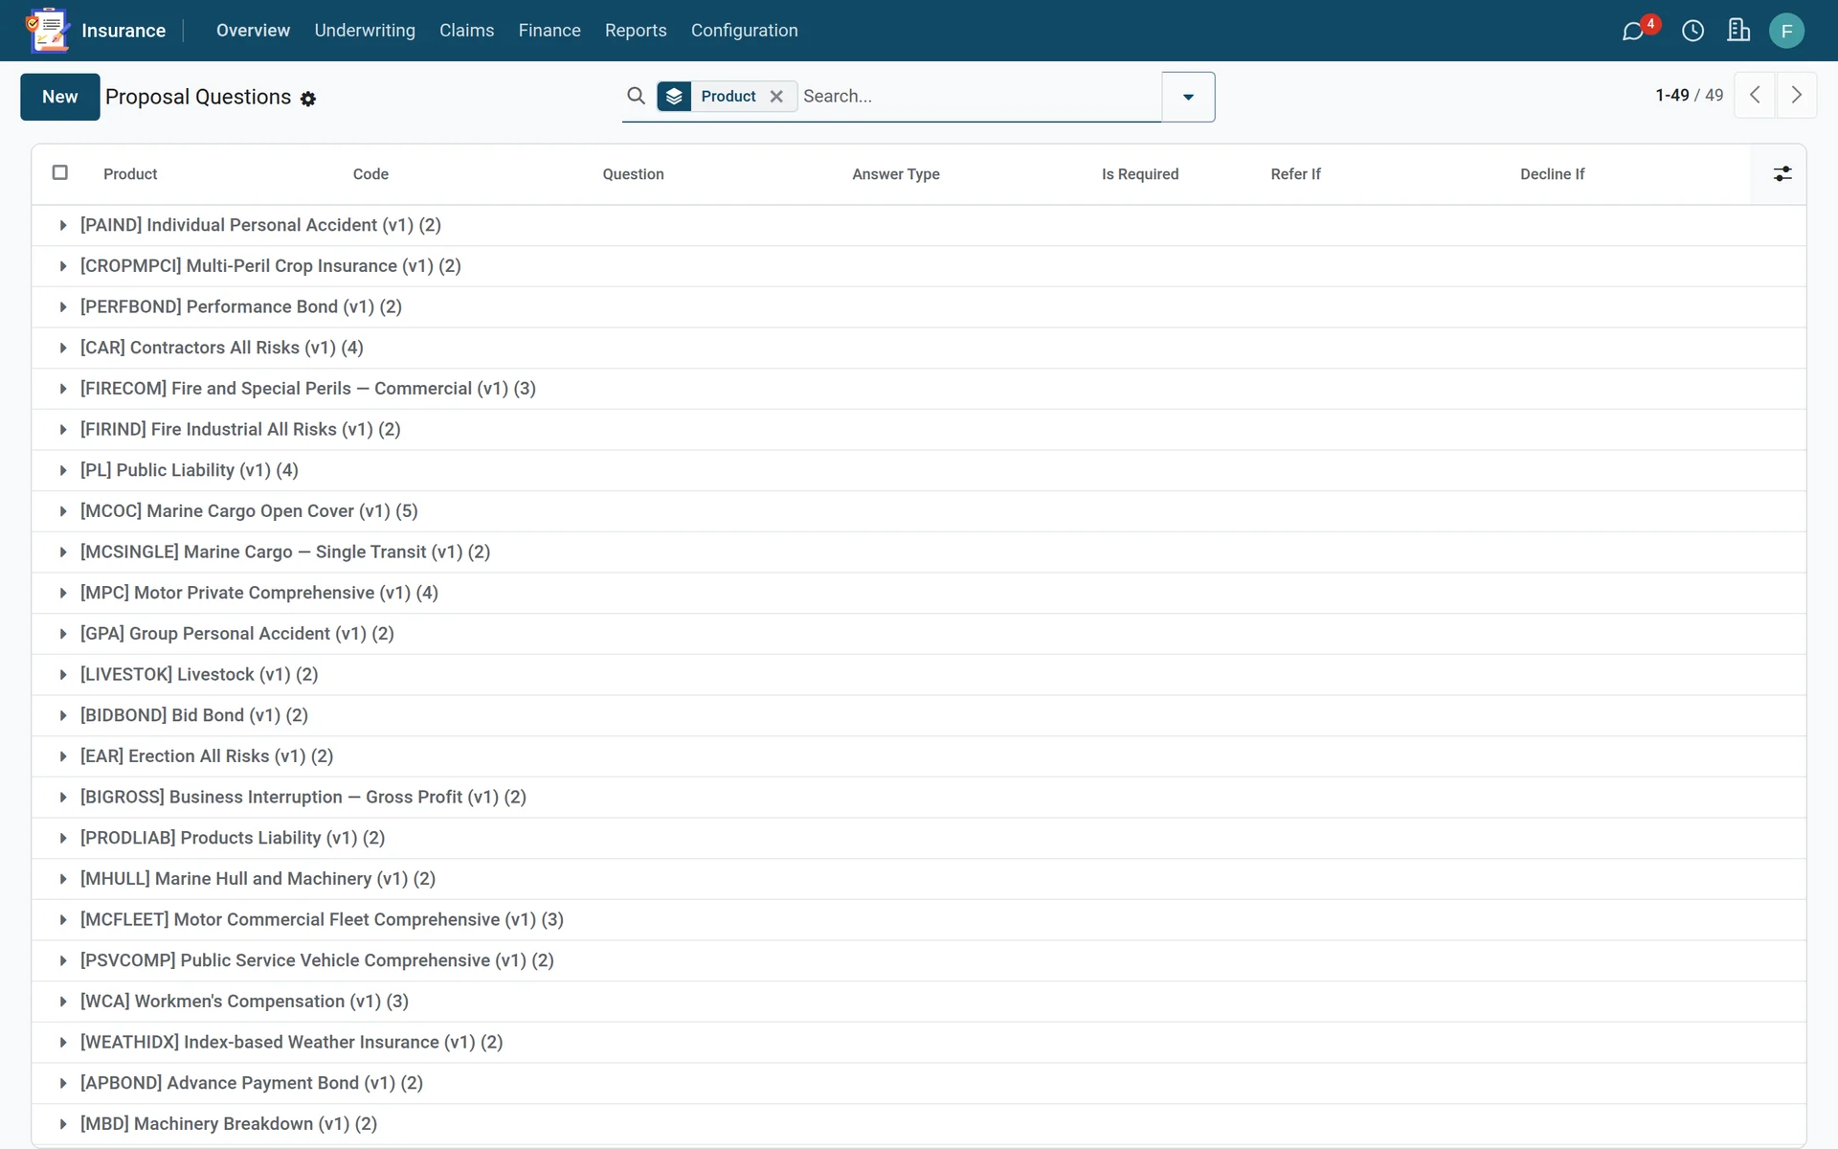Click the Advance Payment Bond group row
This screenshot has height=1149, width=1838.
click(x=918, y=1083)
